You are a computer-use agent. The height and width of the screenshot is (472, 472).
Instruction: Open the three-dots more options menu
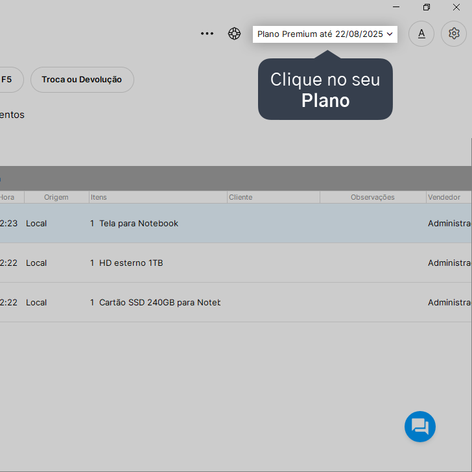pyautogui.click(x=207, y=34)
